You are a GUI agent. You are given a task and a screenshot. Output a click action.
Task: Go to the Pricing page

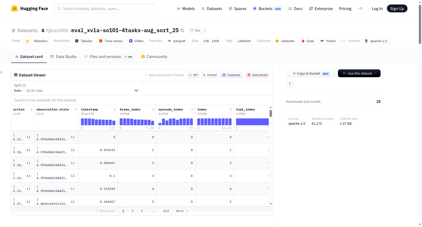(x=345, y=8)
